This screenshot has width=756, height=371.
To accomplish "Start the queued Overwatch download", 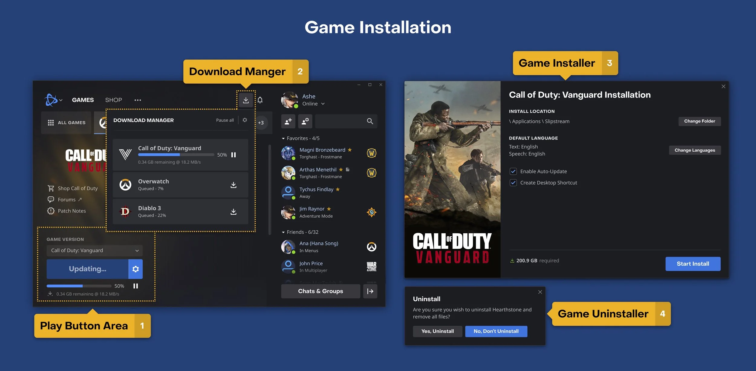I will [x=233, y=185].
